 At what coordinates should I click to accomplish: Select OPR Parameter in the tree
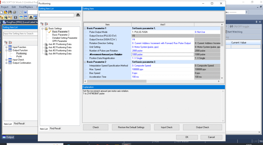(x=60, y=41)
